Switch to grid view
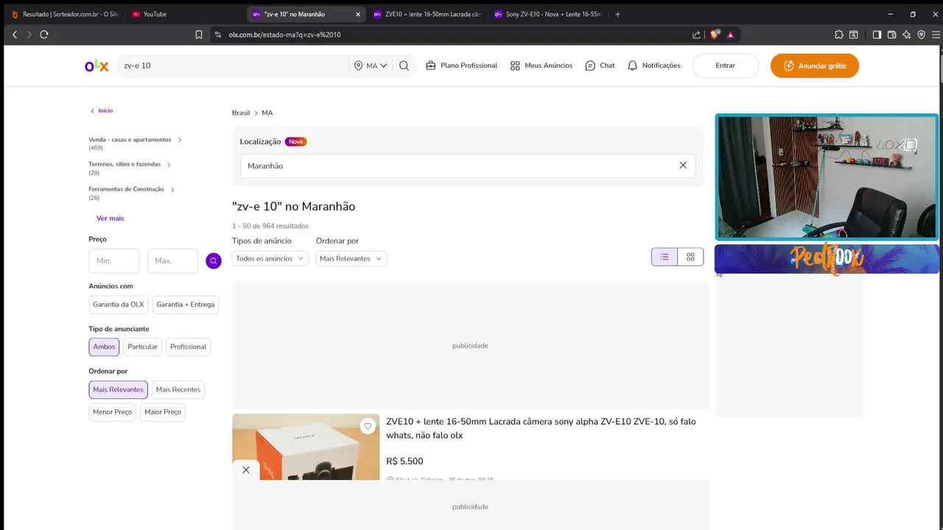The height and width of the screenshot is (530, 943). [x=690, y=257]
